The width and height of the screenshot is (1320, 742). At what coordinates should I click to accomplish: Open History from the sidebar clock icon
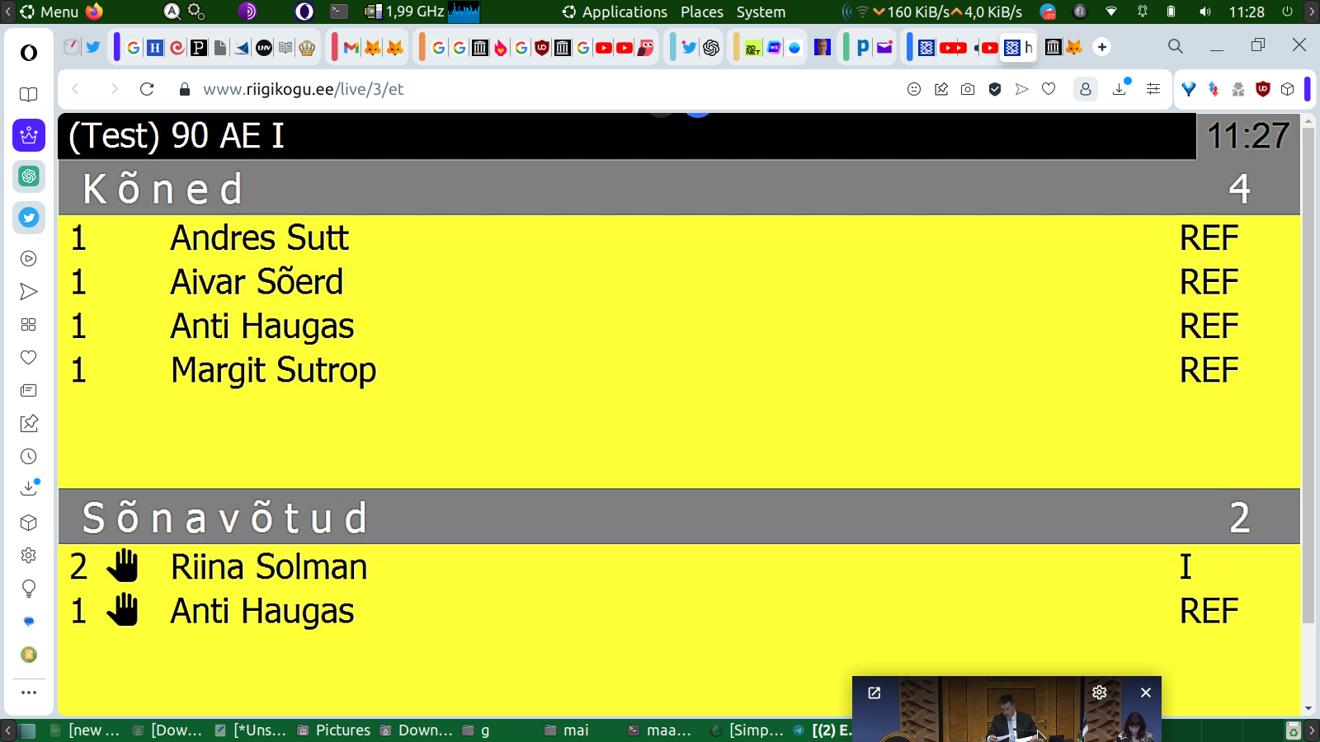coord(29,457)
